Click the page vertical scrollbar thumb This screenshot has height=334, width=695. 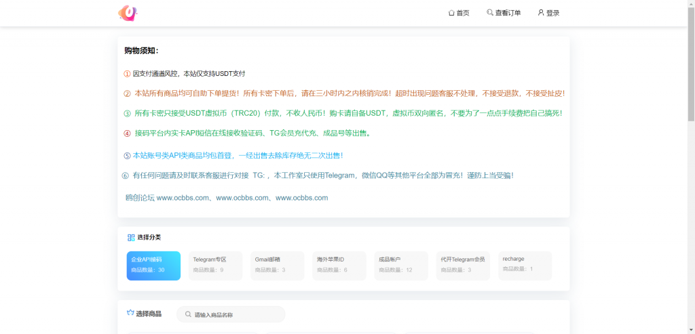coord(691,64)
